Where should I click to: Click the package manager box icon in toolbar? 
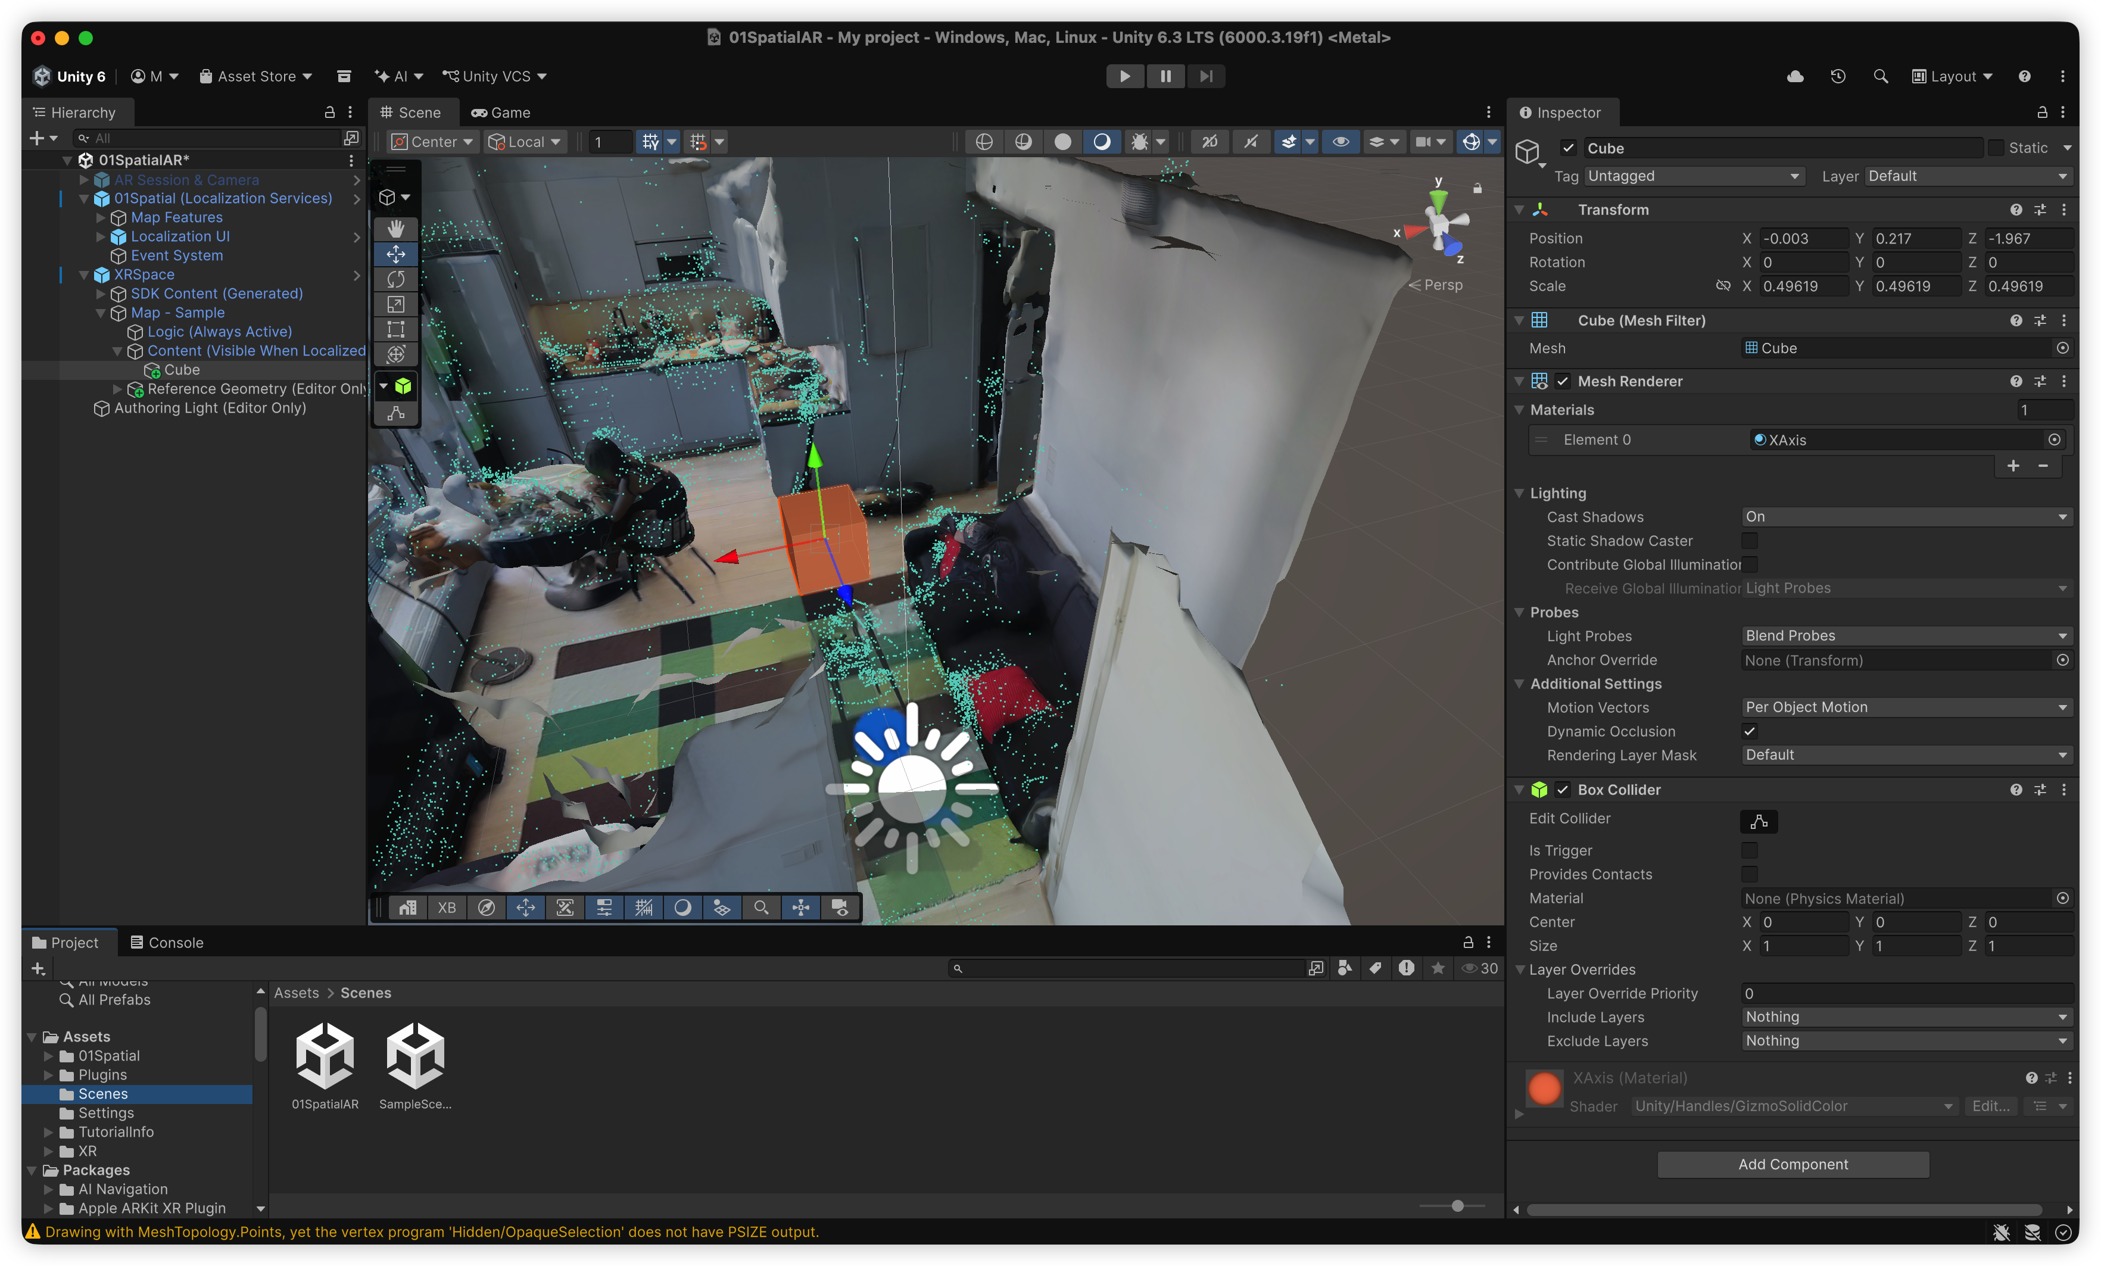coord(344,76)
